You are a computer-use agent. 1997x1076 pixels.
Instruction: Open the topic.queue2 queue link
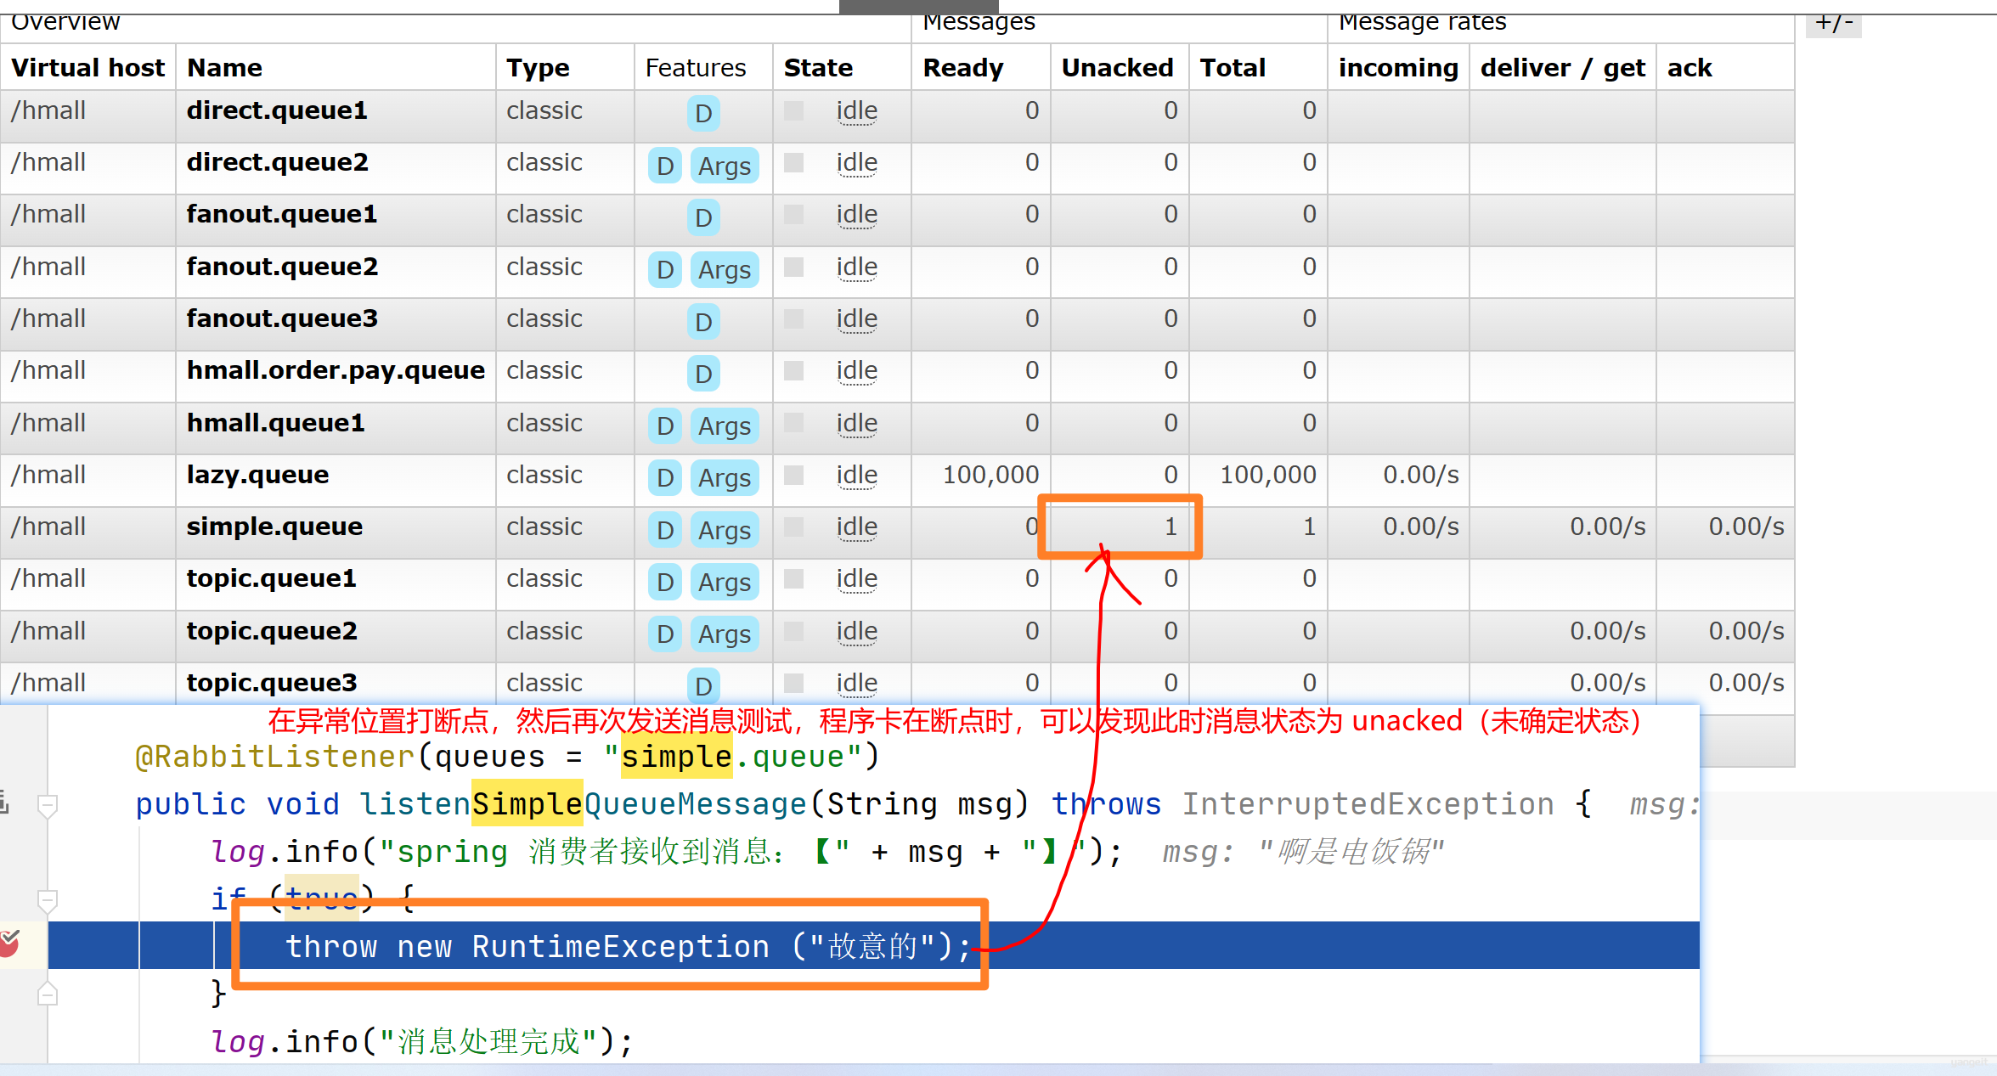272,632
